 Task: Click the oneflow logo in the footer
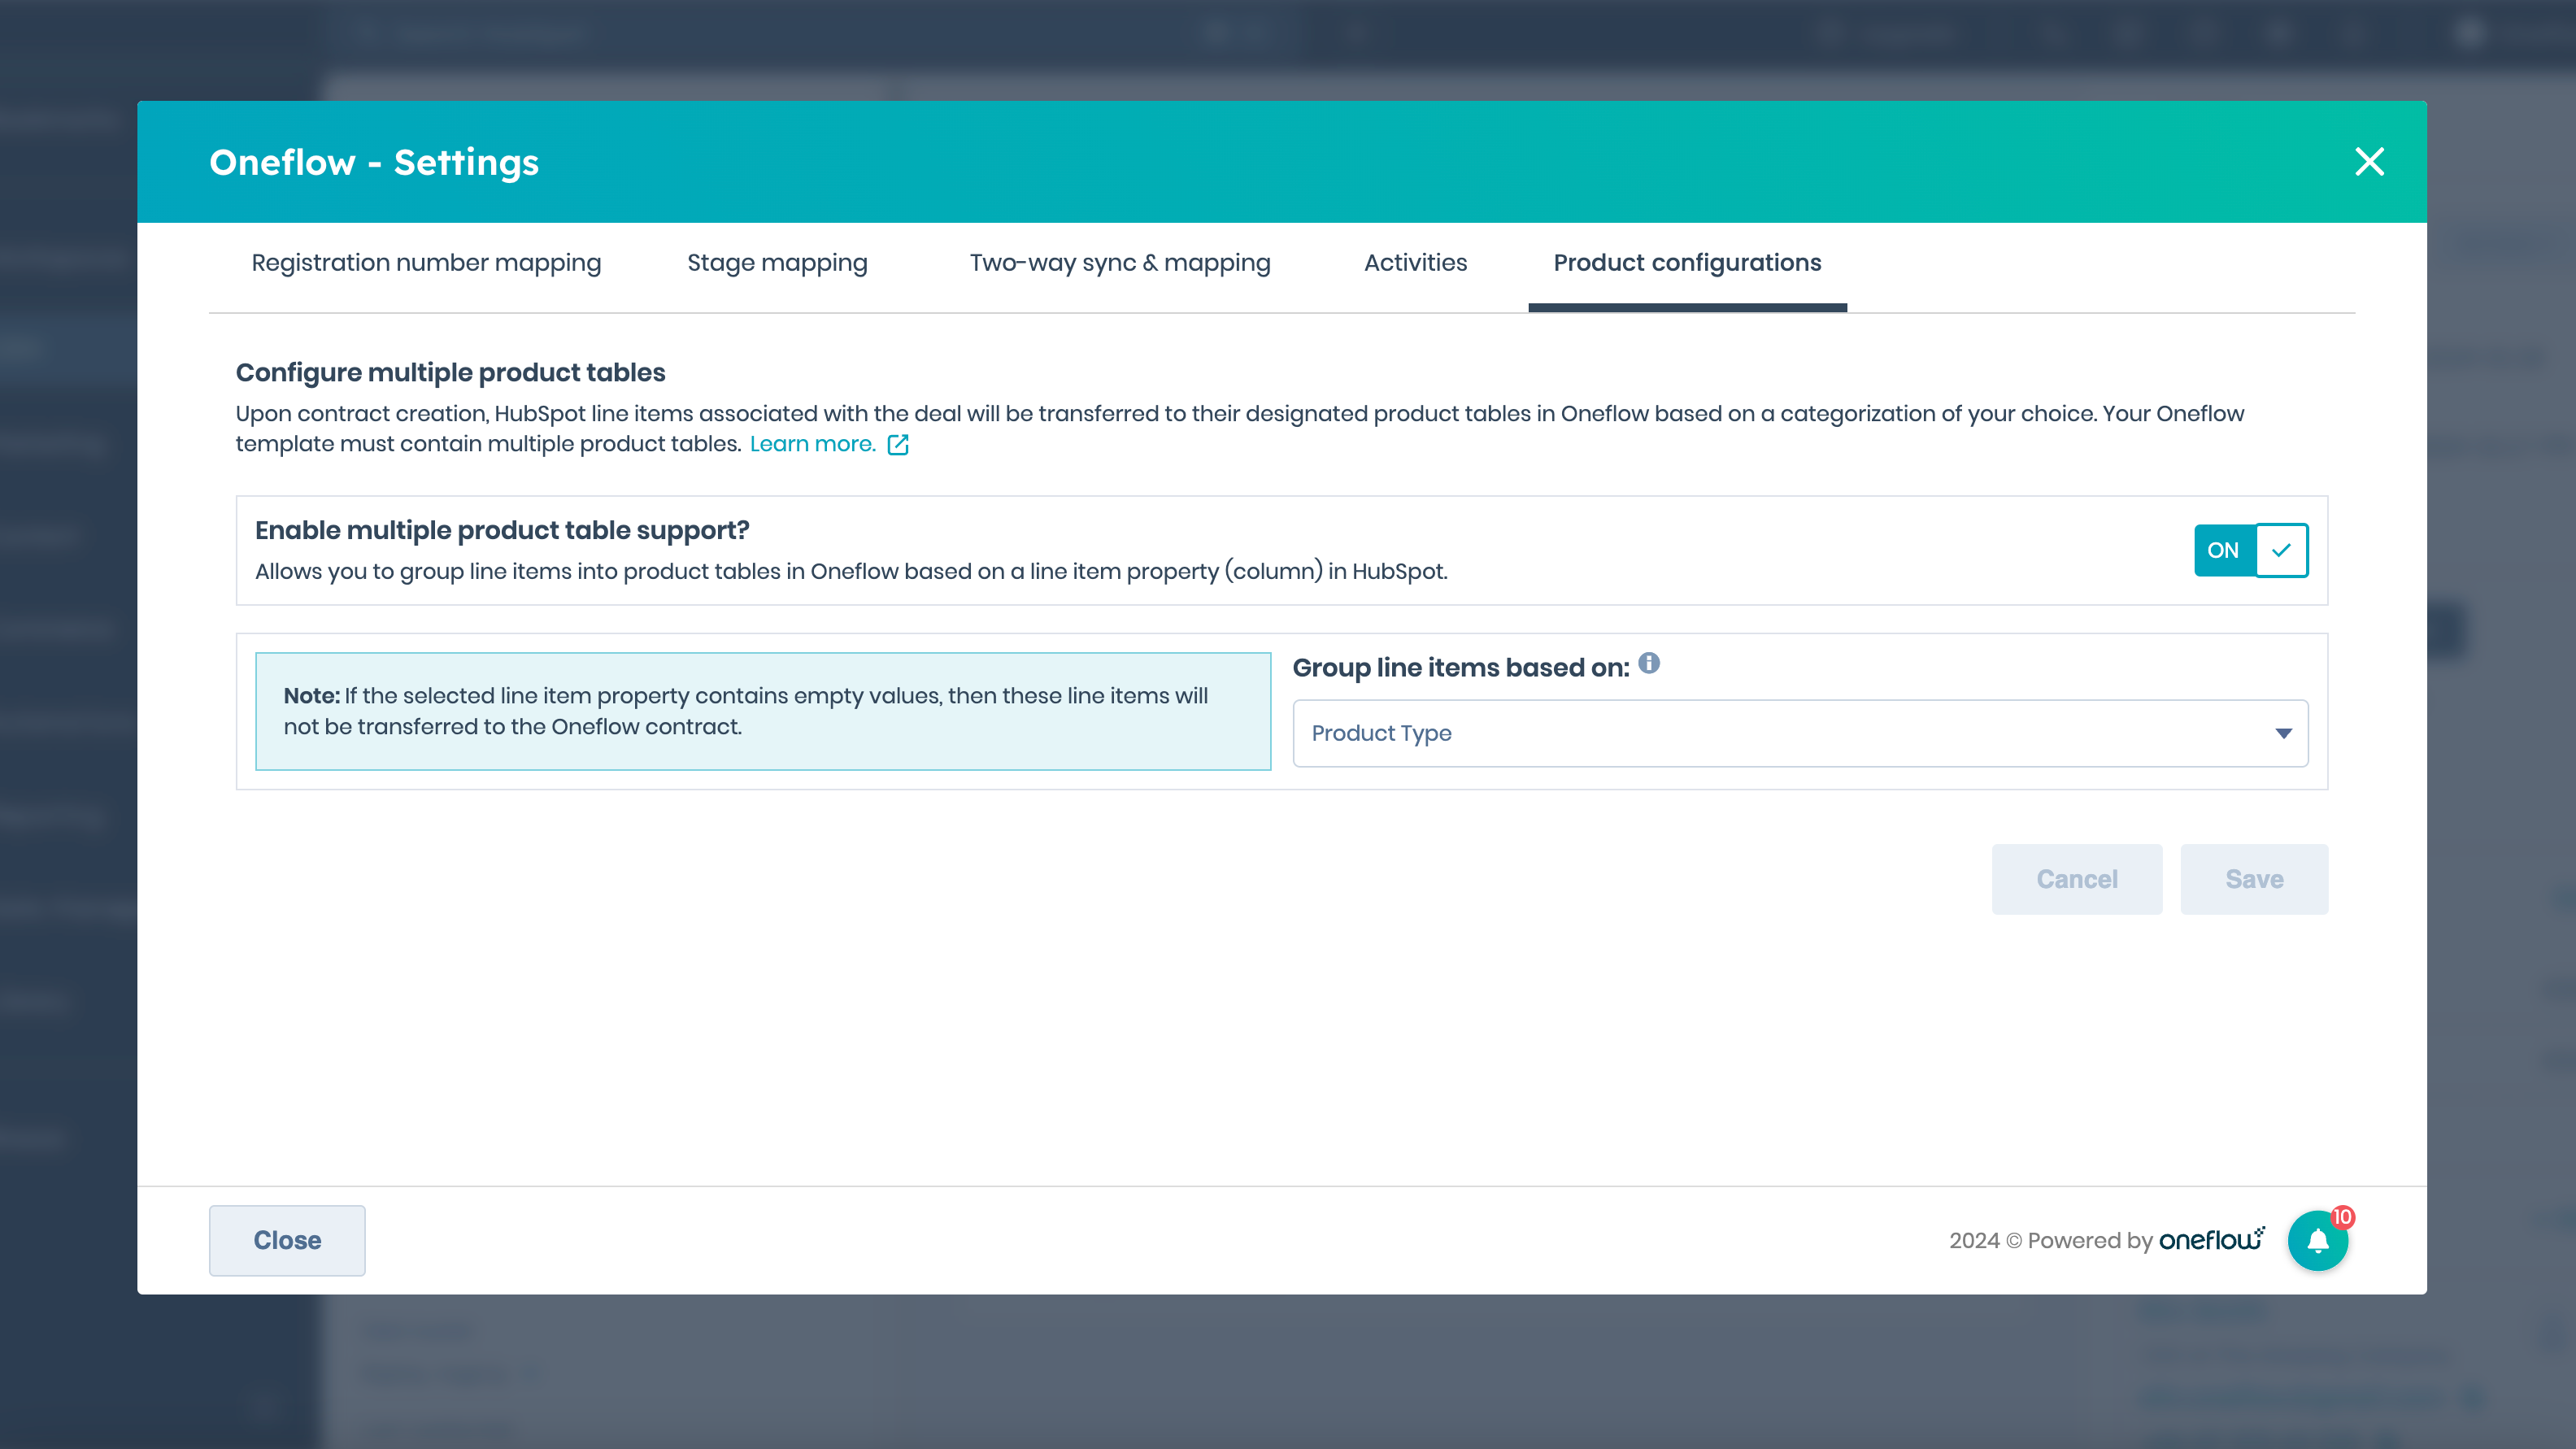click(x=2211, y=1240)
